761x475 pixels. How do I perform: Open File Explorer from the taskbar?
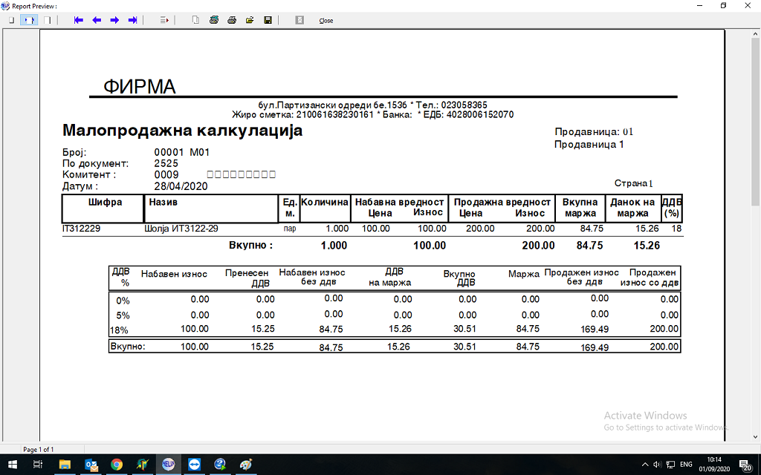65,465
